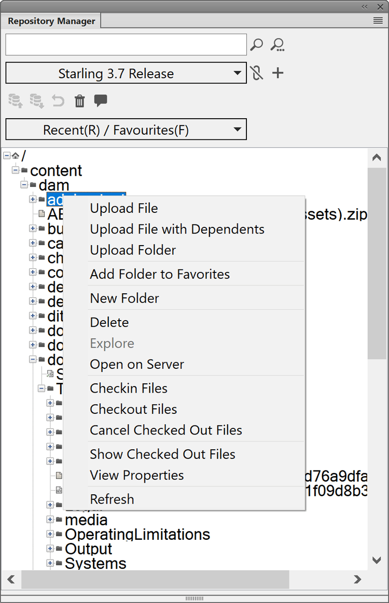
Task: Click the search magnifier icon
Action: tap(256, 45)
